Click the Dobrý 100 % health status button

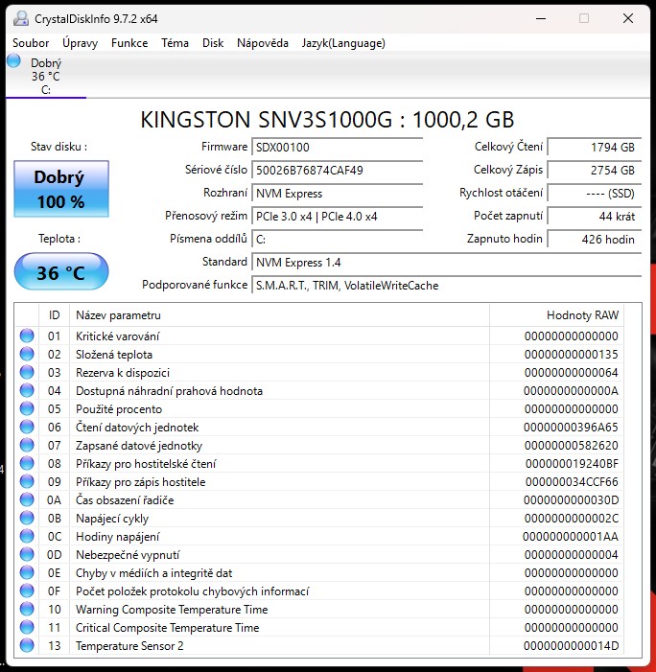[x=60, y=189]
